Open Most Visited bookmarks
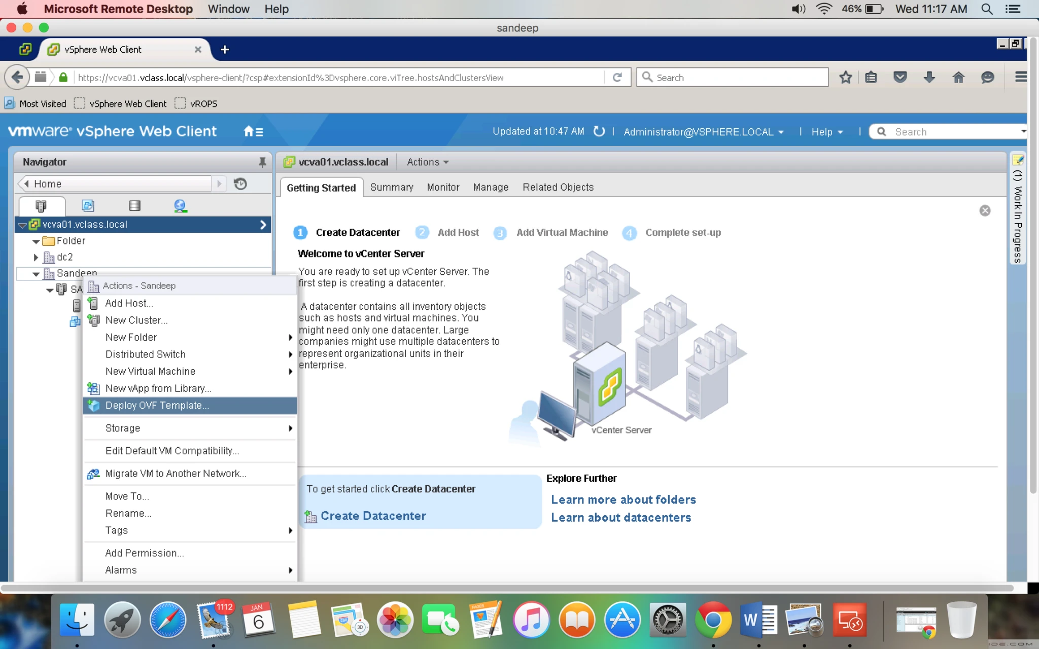Image resolution: width=1039 pixels, height=649 pixels. tap(36, 103)
